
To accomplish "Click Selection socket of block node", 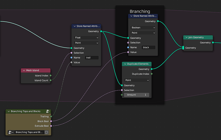I will 128,43.
